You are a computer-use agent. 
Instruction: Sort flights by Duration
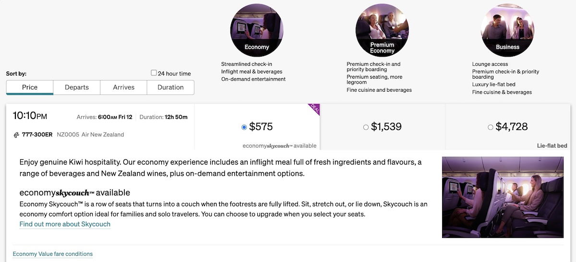[170, 87]
